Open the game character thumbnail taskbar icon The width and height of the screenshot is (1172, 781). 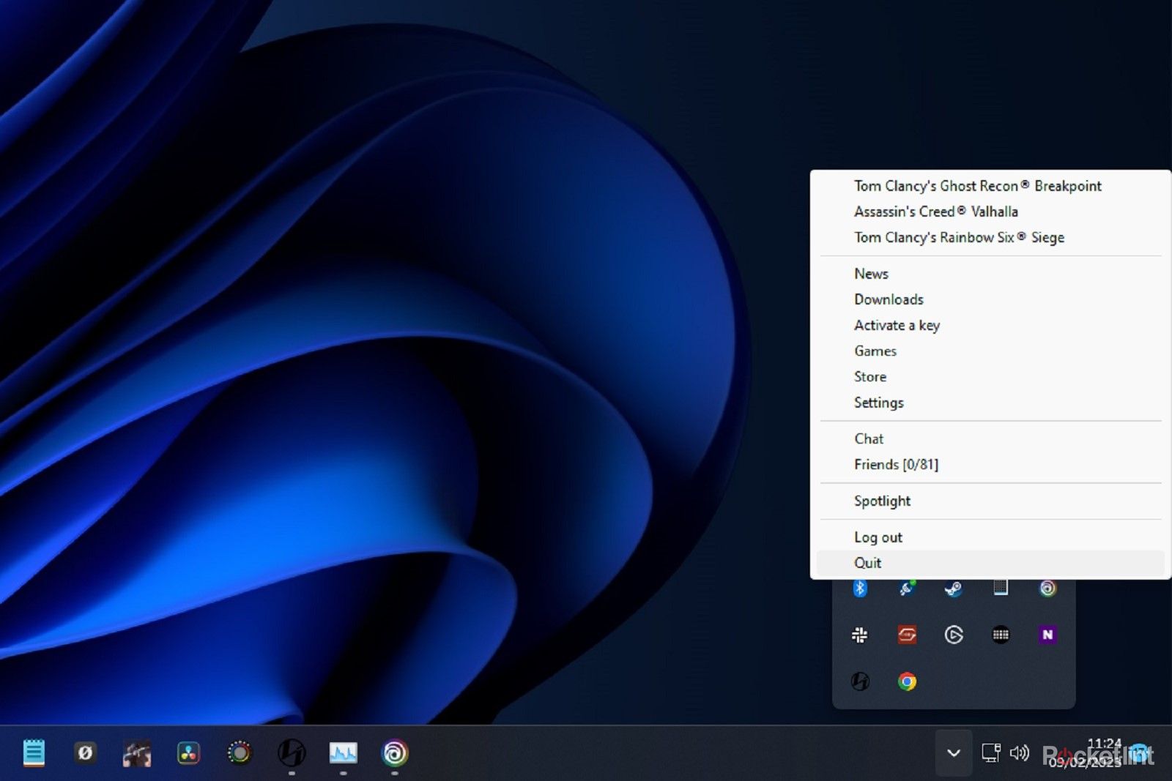pyautogui.click(x=137, y=752)
